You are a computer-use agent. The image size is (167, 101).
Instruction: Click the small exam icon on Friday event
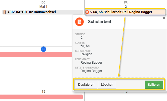pos(87,12)
